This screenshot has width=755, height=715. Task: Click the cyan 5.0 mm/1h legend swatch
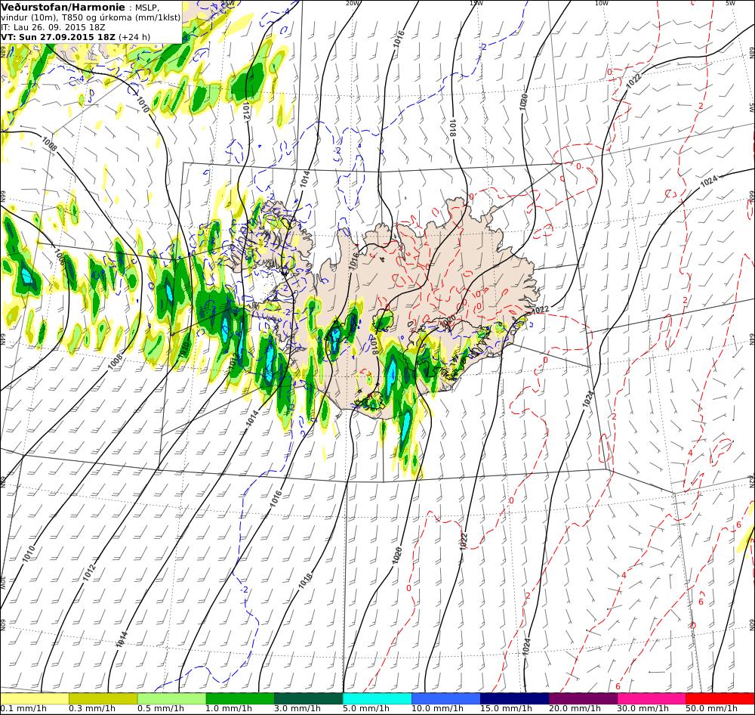[377, 698]
